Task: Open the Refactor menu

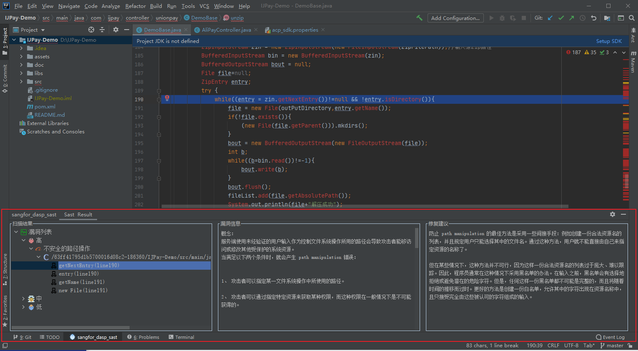Action: [x=135, y=6]
